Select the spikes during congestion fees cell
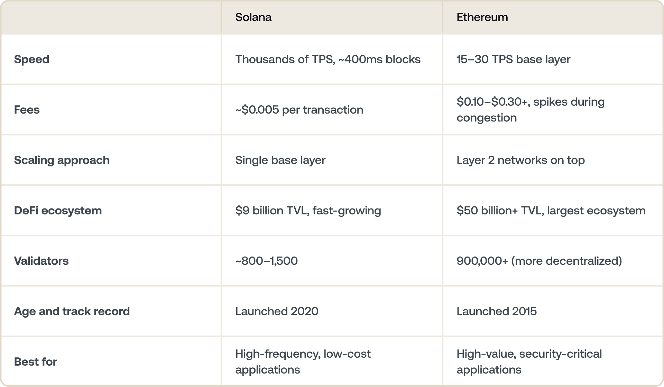 [x=530, y=110]
